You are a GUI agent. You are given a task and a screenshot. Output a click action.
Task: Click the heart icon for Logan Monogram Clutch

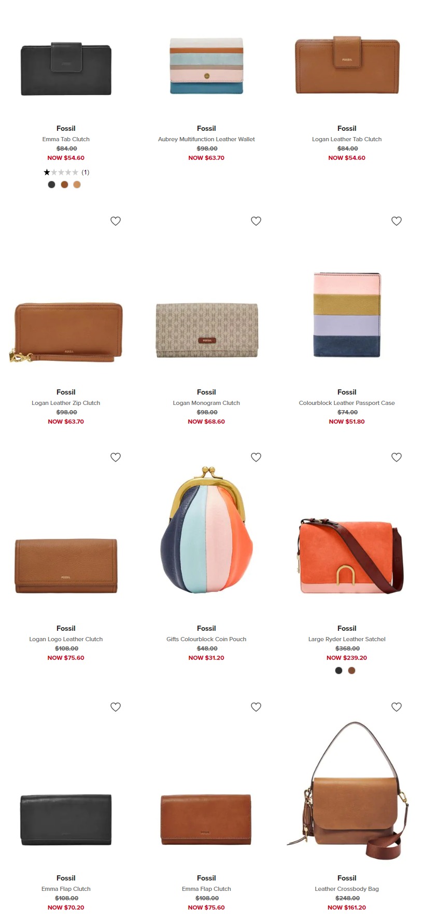256,221
